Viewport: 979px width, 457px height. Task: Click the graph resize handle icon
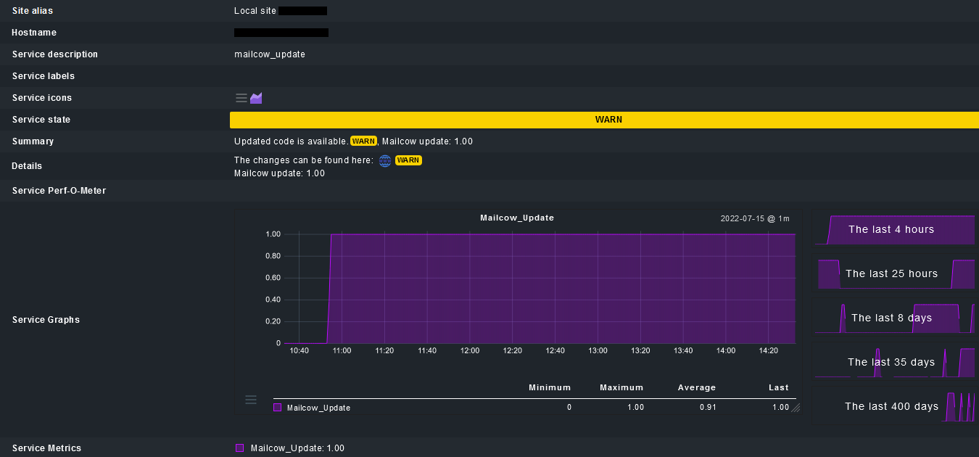point(796,408)
